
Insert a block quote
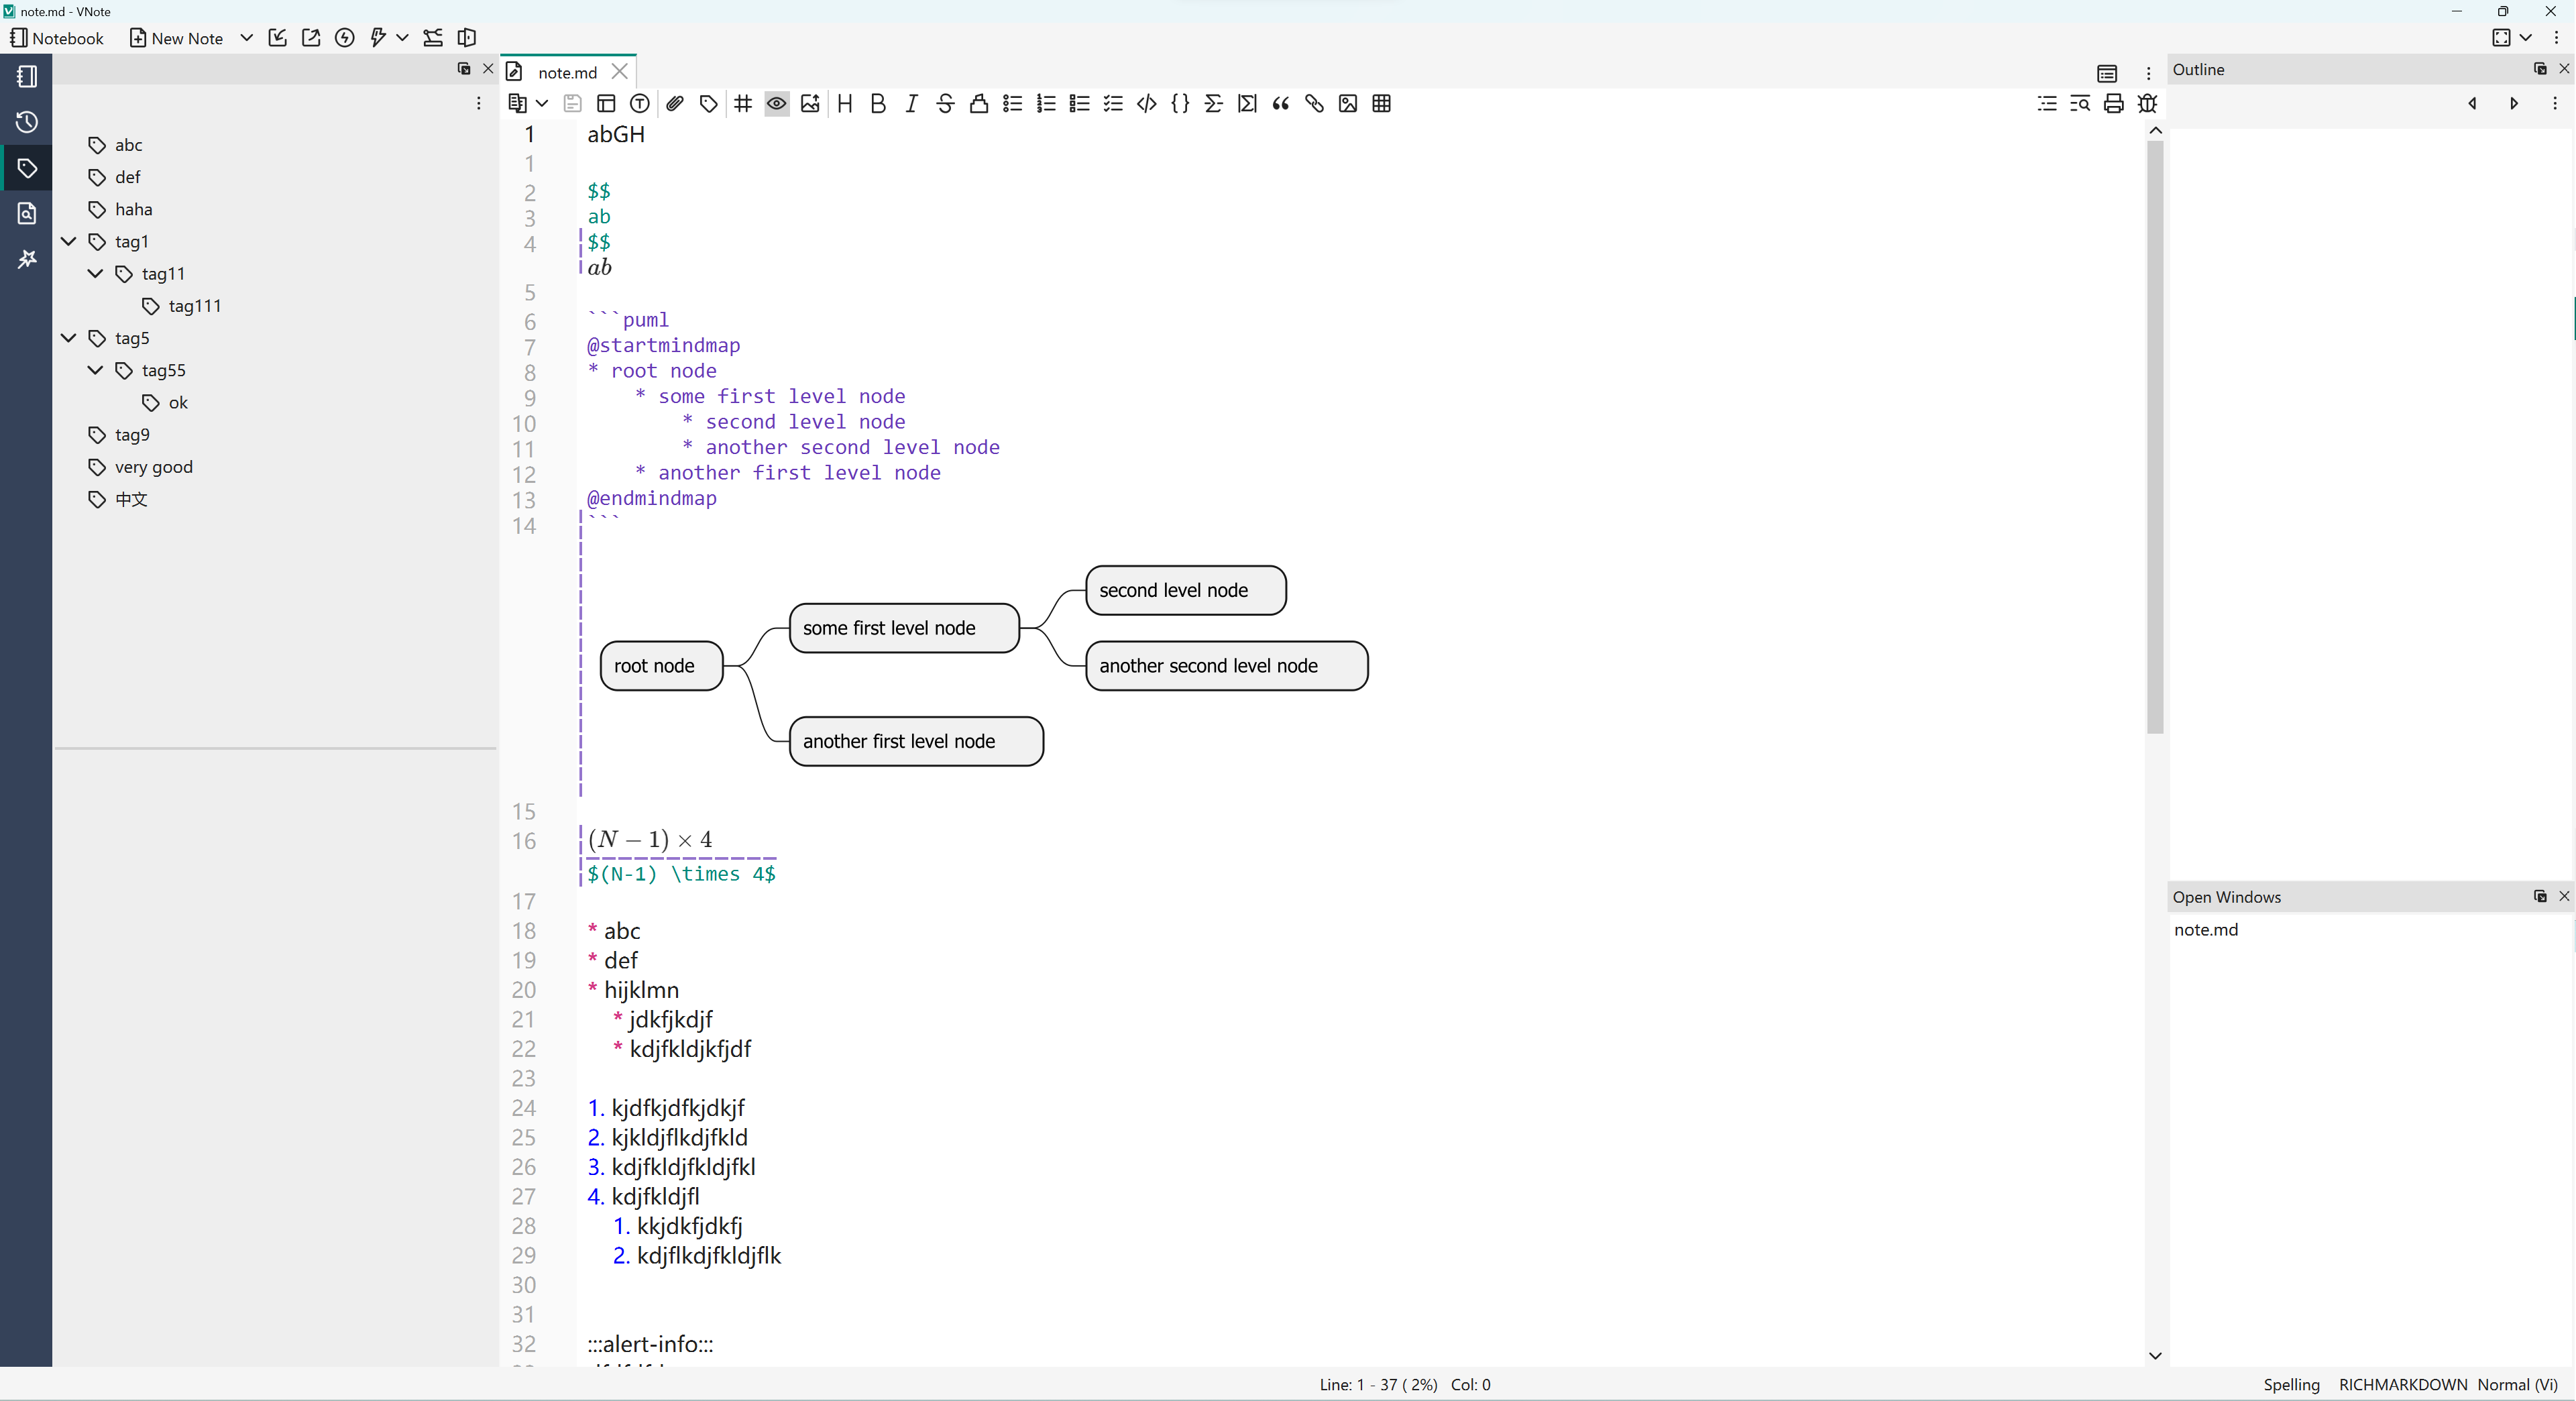tap(1280, 104)
